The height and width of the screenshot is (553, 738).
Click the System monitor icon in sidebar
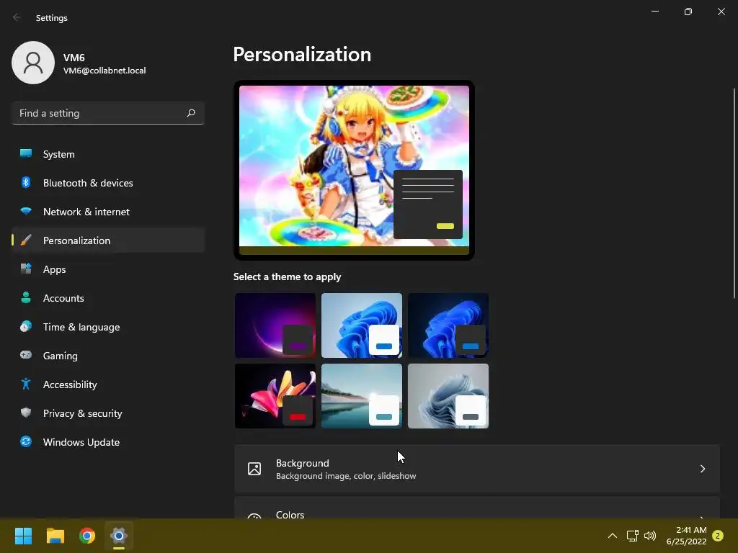click(x=26, y=154)
